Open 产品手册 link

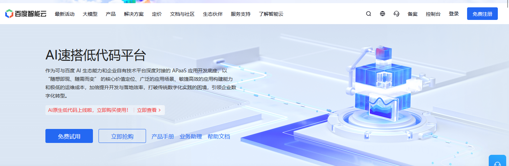[x=163, y=136]
